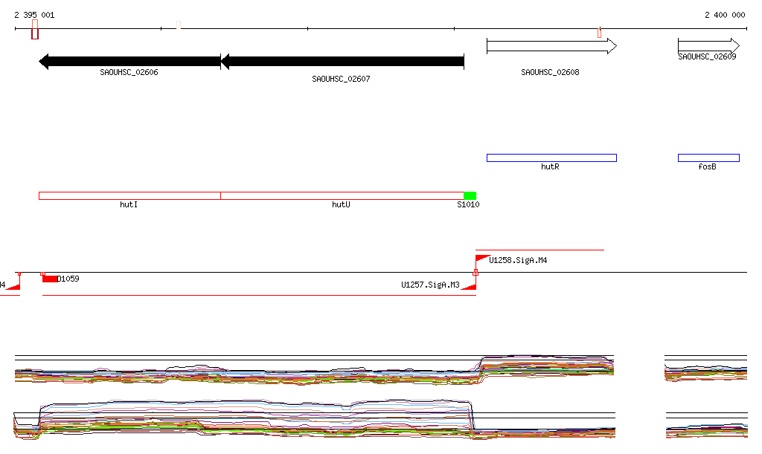Click the SAOUHSC_02606 black gene arrow

click(x=129, y=61)
